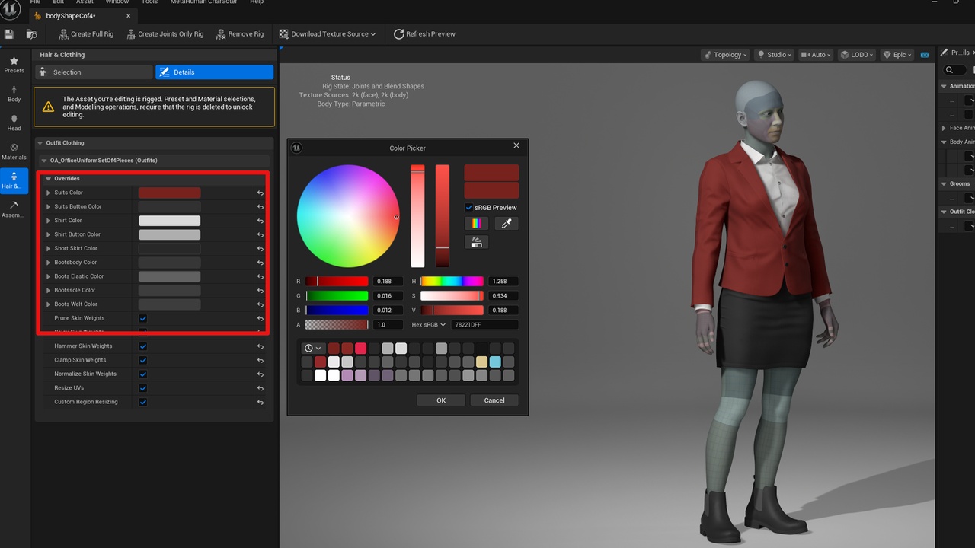Screen dimensions: 975x548
Task: Open the Presets sidebar panel
Action: pos(14,65)
